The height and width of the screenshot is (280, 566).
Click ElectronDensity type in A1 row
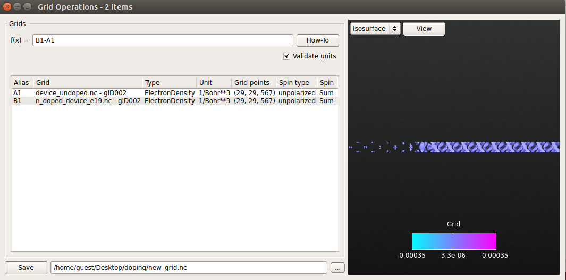tap(170, 93)
